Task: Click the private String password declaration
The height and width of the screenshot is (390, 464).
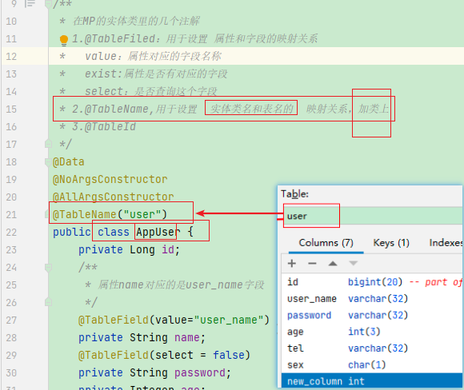Action: pos(154,372)
